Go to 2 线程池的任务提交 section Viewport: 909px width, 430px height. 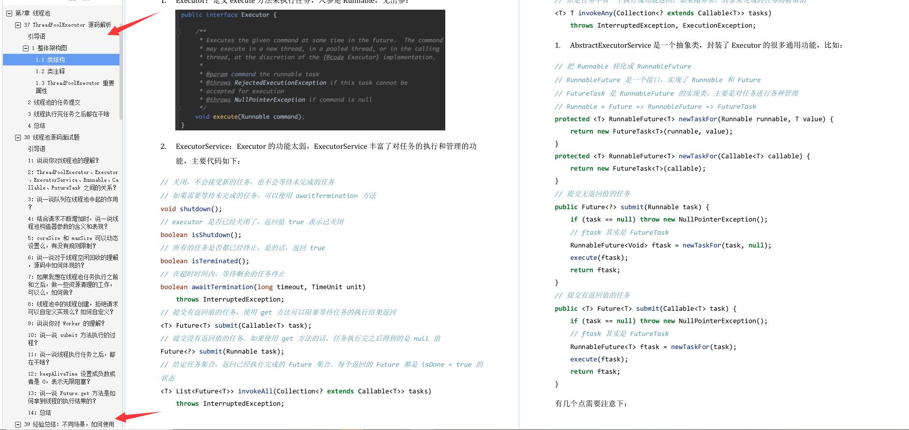click(x=54, y=103)
